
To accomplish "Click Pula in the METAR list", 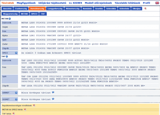I will [x=10, y=31].
